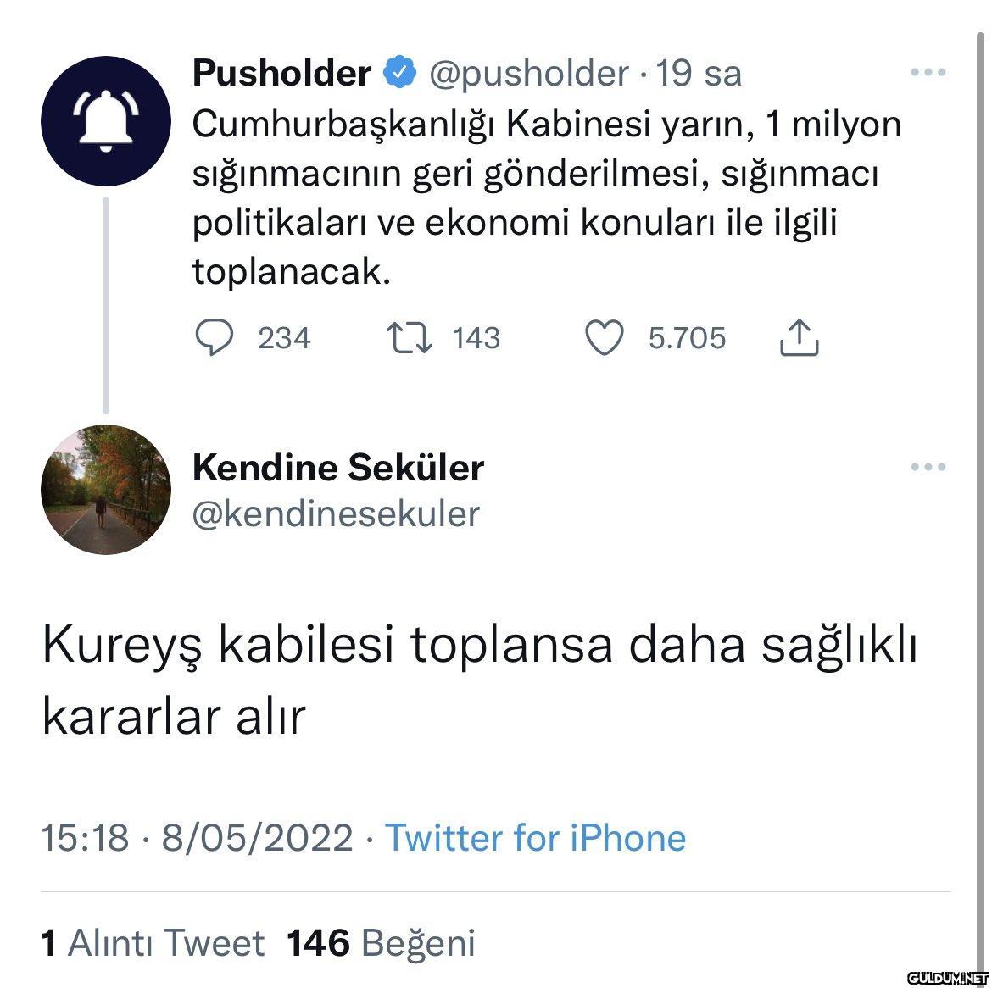Click the 15:18 · 8/05/2022 timestamp
Viewport: 992px width, 988px height.
pyautogui.click(x=197, y=838)
